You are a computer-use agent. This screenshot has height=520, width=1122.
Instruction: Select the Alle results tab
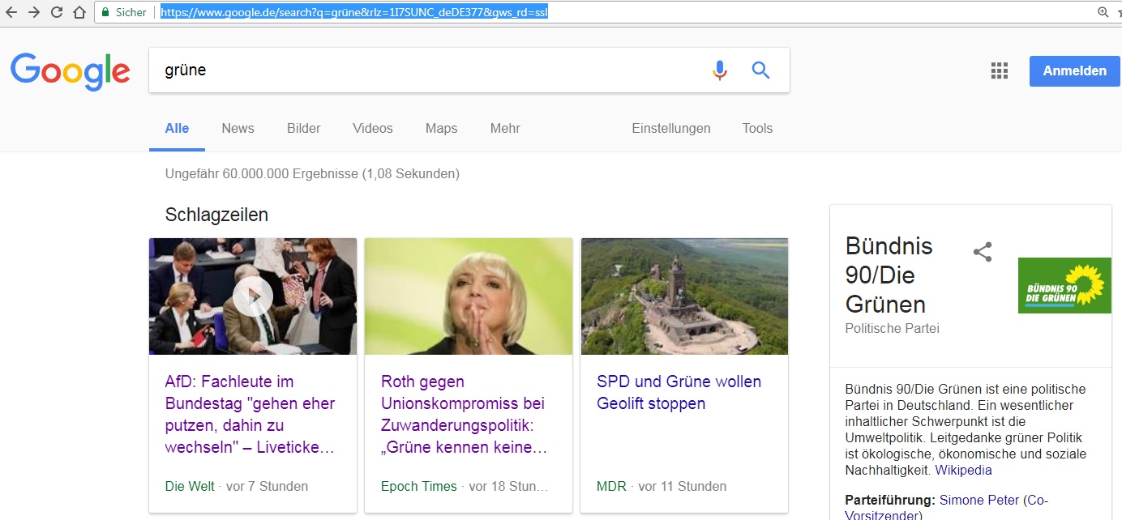pos(177,128)
